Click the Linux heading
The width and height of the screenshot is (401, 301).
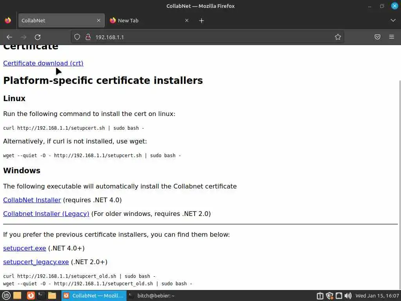tap(14, 98)
